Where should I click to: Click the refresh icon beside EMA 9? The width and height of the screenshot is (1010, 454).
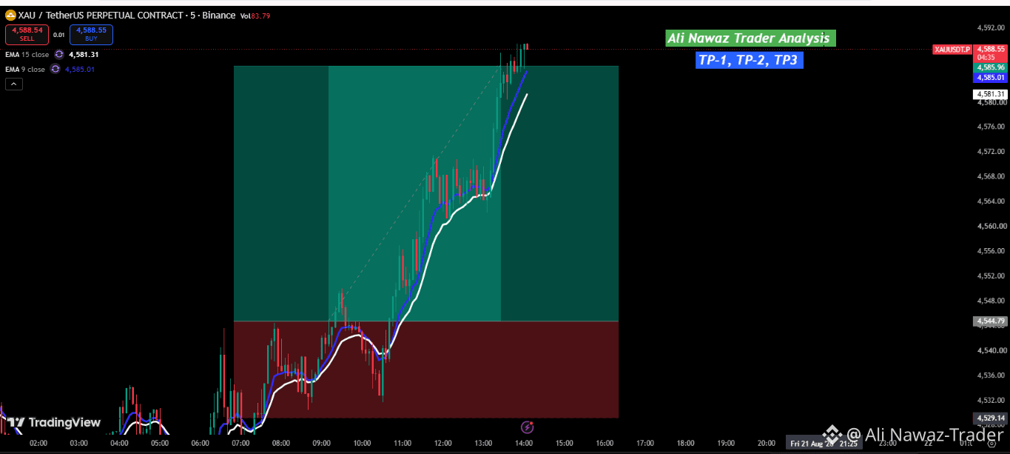coord(54,69)
